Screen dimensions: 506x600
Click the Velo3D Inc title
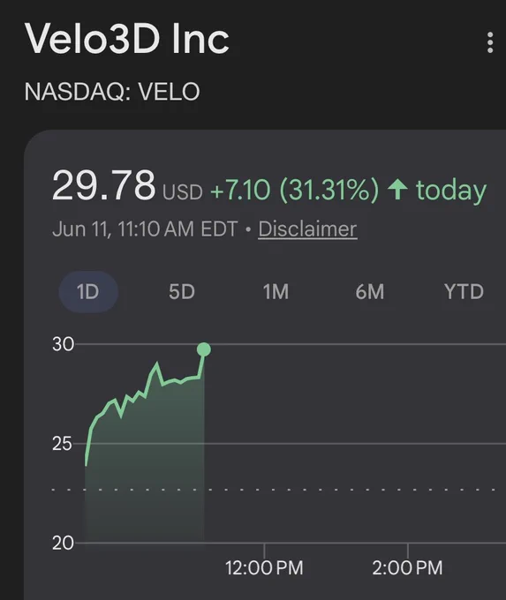pos(127,39)
